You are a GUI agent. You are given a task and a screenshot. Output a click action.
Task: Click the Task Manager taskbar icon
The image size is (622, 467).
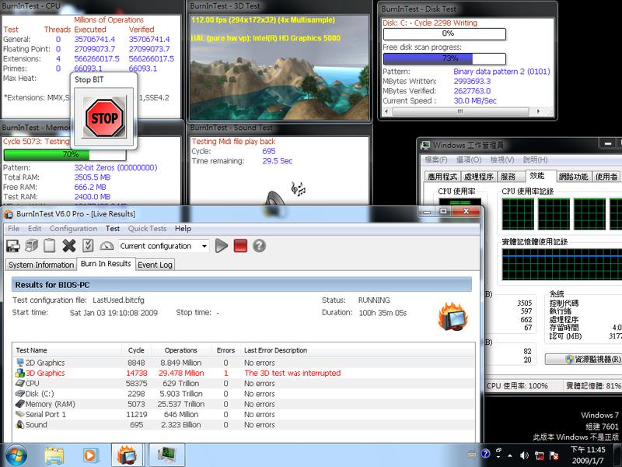pos(166,455)
